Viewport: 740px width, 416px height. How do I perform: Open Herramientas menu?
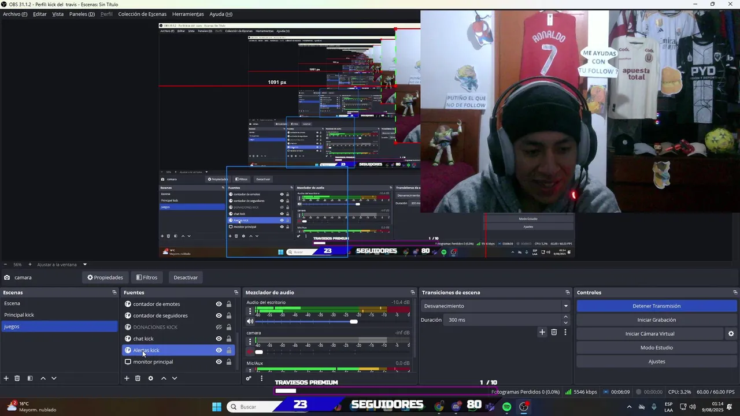pyautogui.click(x=188, y=14)
